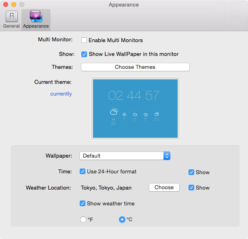This screenshot has height=239, width=248.
Task: Select the Appearance preferences tab
Action: point(36,19)
